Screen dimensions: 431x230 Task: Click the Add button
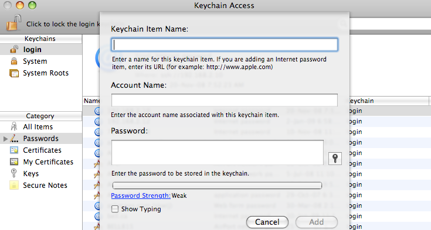[317, 222]
